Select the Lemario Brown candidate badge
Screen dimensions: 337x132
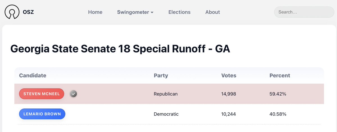[x=42, y=114]
